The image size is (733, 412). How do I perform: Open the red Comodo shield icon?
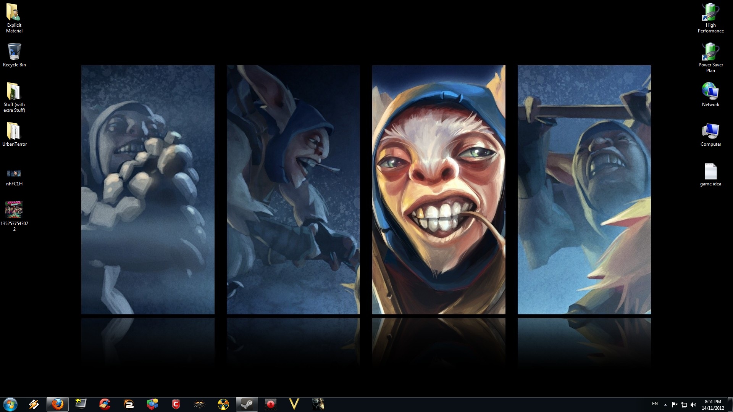tap(176, 404)
